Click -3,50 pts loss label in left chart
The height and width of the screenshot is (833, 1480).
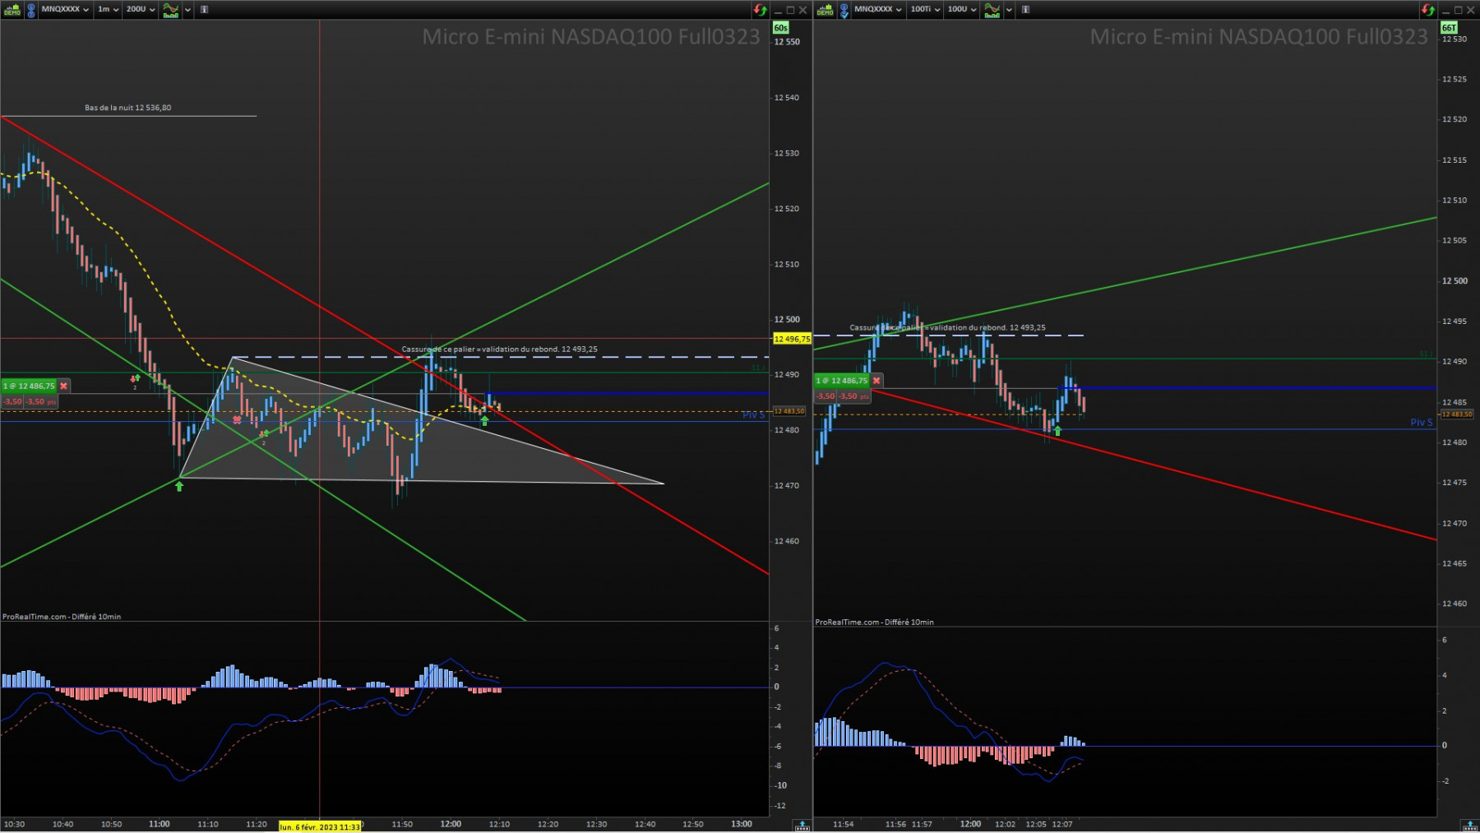pos(30,401)
